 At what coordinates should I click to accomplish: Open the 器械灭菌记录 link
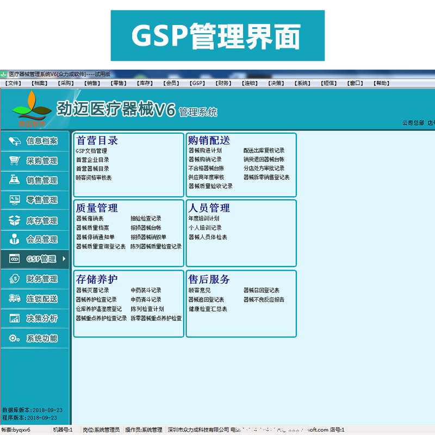[x=92, y=290]
